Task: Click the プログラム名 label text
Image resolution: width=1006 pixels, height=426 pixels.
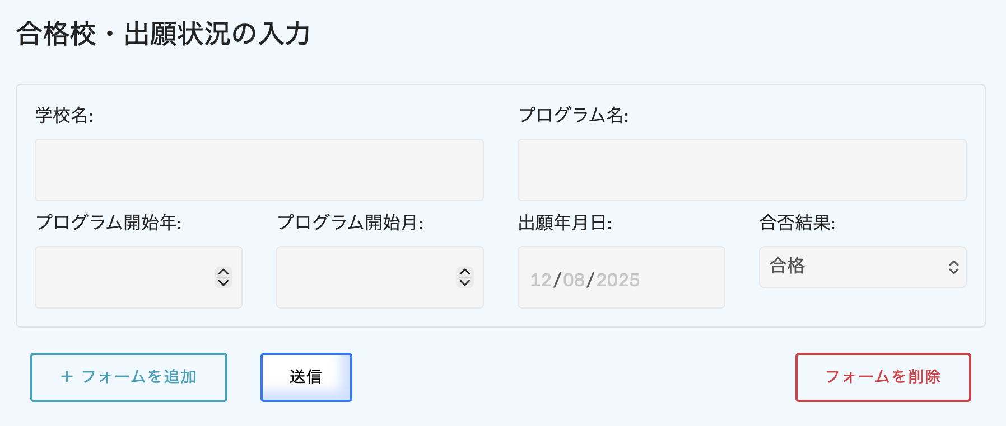Action: click(x=573, y=115)
